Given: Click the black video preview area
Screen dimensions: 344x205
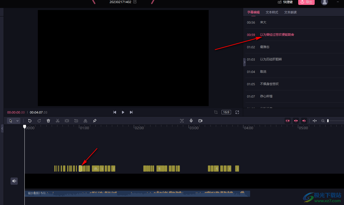Looking at the screenshot, I should (123, 58).
